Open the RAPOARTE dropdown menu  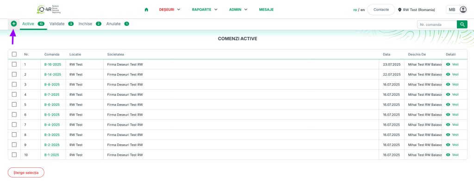click(206, 10)
